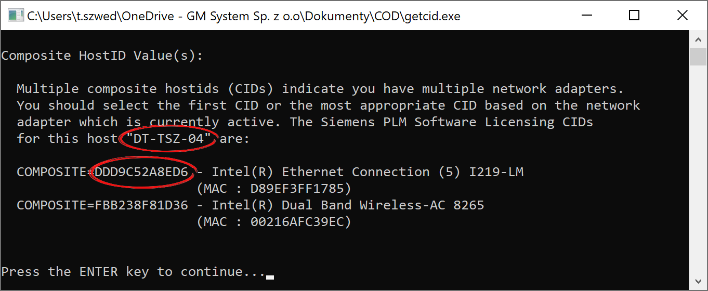Click the scrollbar up arrow

click(698, 39)
